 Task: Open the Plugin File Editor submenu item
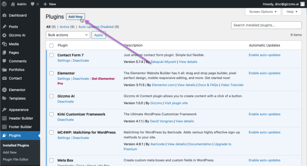[x=16, y=159]
